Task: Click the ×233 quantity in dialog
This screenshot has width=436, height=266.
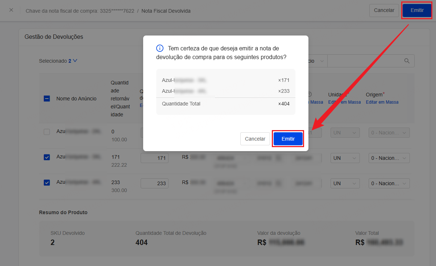Action: pyautogui.click(x=284, y=91)
